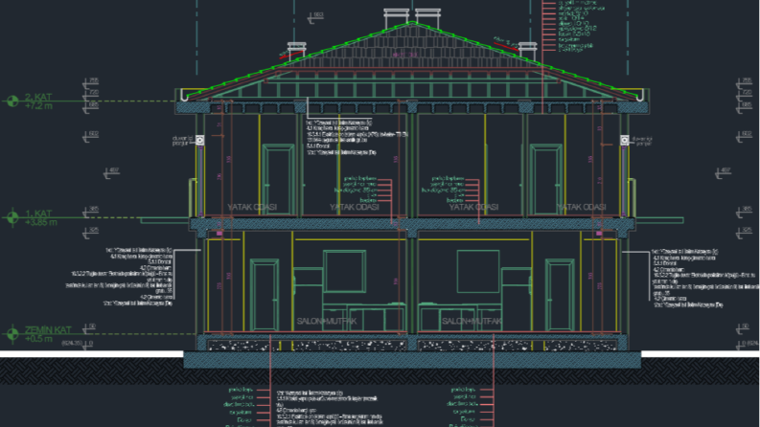Pick the small chimney on right roof slope
The width and height of the screenshot is (760, 427).
527,50
